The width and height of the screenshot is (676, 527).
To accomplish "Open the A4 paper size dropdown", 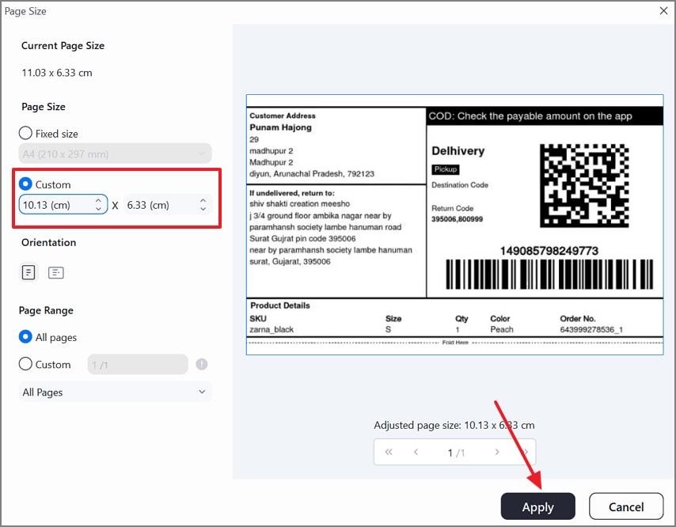I will point(115,154).
